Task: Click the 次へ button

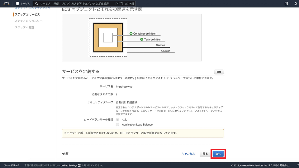Action: click(x=218, y=154)
